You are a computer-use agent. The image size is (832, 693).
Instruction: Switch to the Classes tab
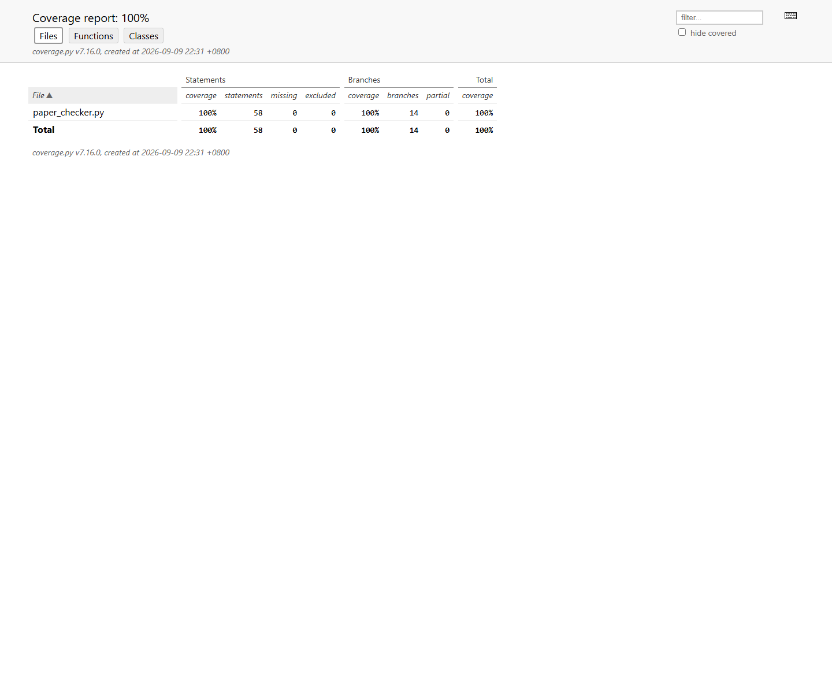tap(143, 36)
